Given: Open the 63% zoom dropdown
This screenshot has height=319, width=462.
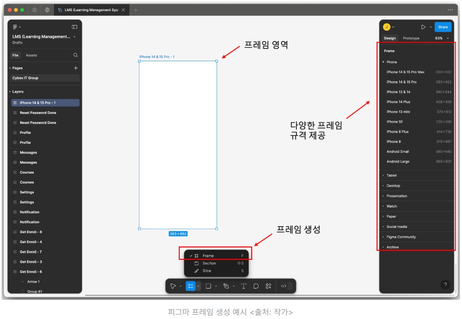Looking at the screenshot, I should [x=442, y=38].
